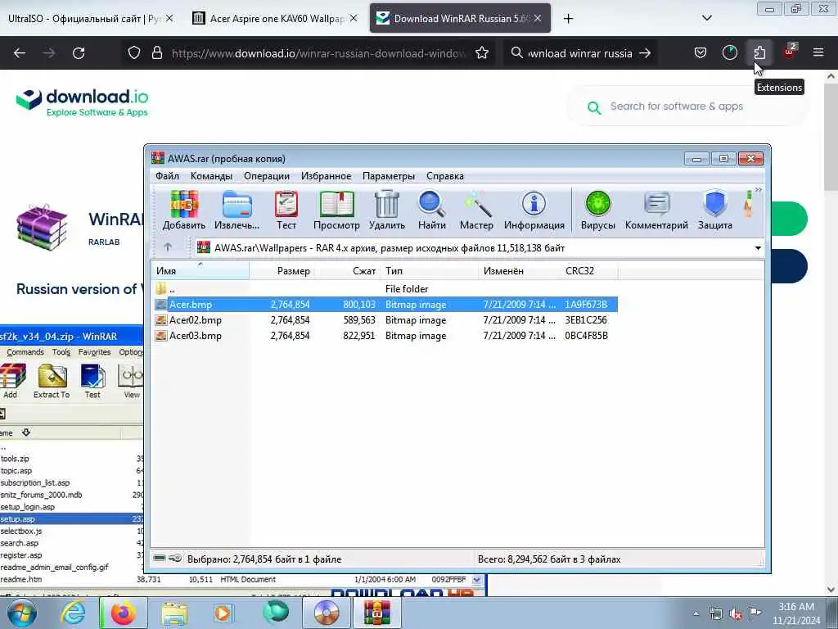Open the Pocket save icon
838x629 pixels.
701,53
